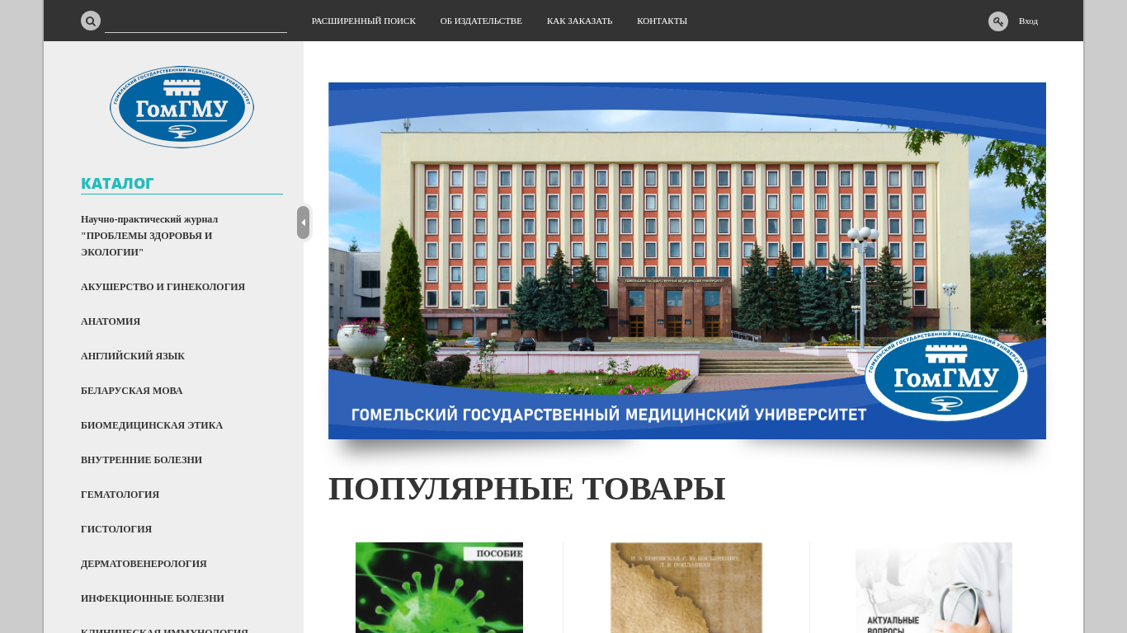Open КАК ЗАКАЗАТЬ menu item
The width and height of the screenshot is (1127, 633).
tap(580, 21)
